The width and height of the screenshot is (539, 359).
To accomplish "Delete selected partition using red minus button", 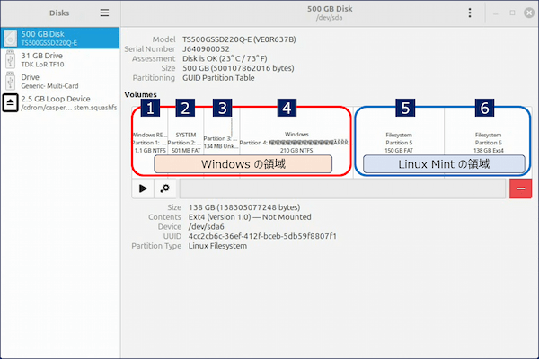I will (520, 188).
